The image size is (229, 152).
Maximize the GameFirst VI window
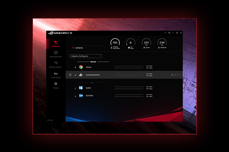point(177,33)
